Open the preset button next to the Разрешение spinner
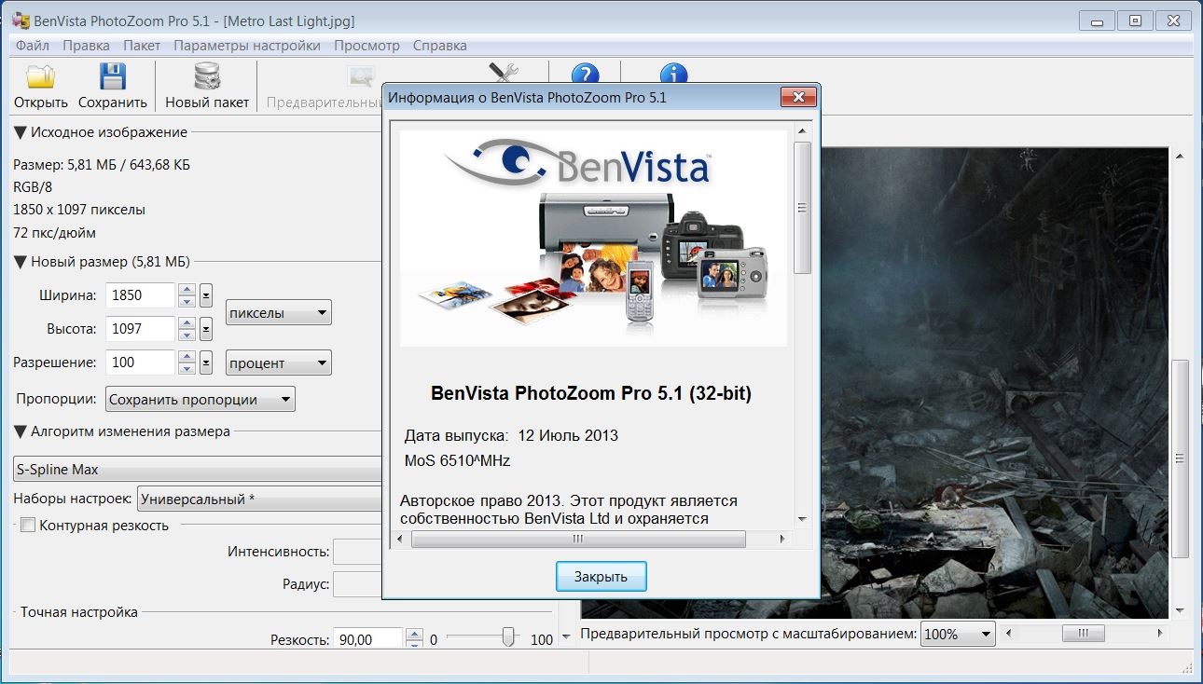1203x684 pixels. click(x=206, y=363)
